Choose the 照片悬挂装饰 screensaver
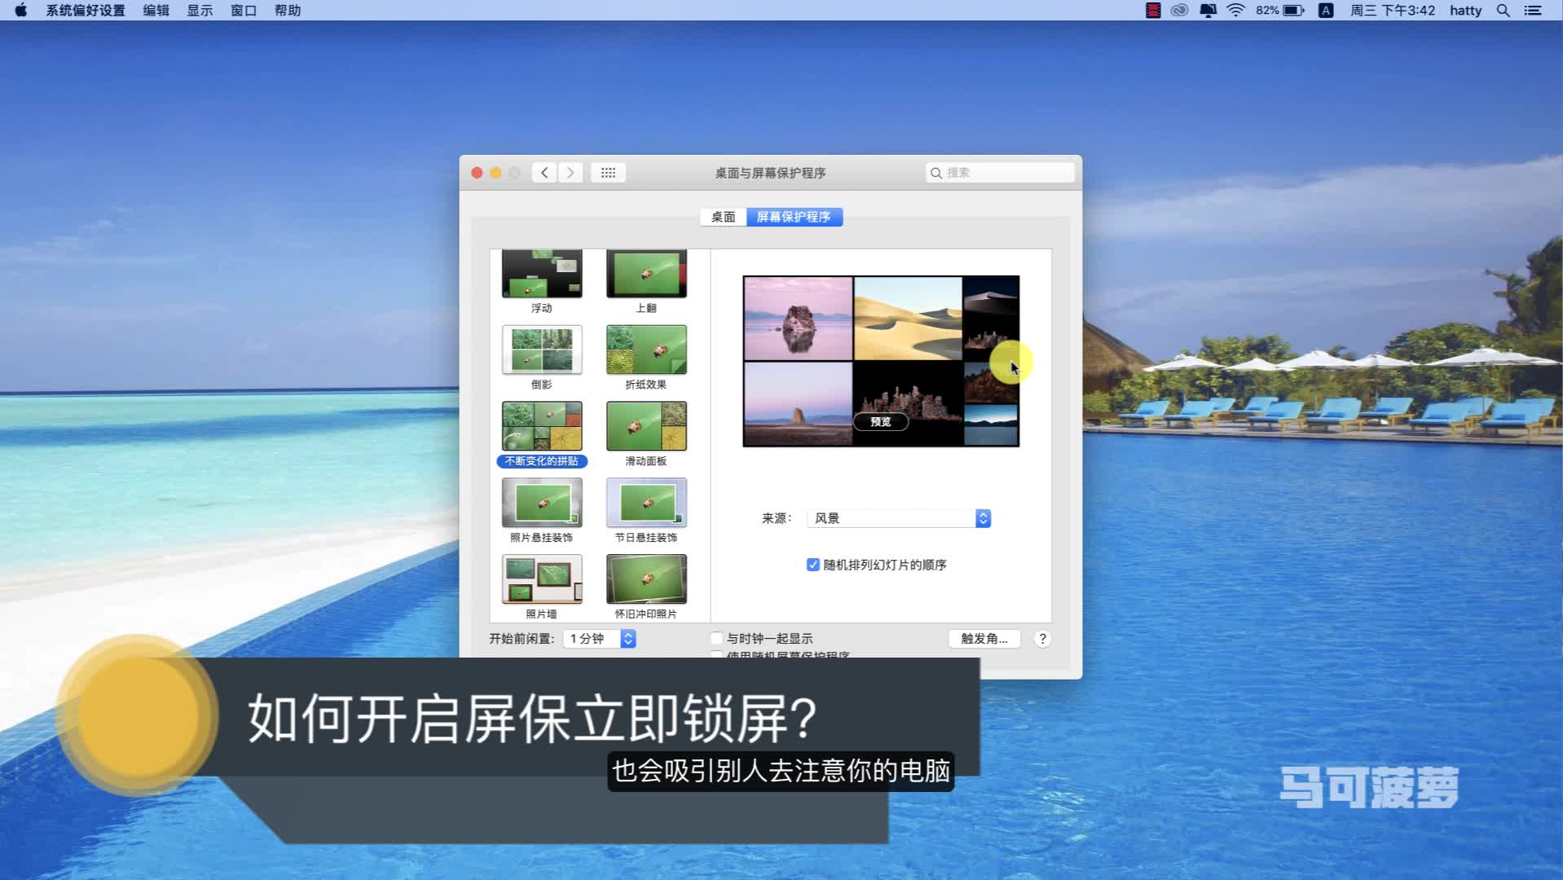 541,501
